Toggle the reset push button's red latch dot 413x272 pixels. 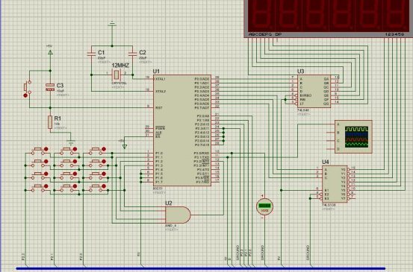coord(25,95)
